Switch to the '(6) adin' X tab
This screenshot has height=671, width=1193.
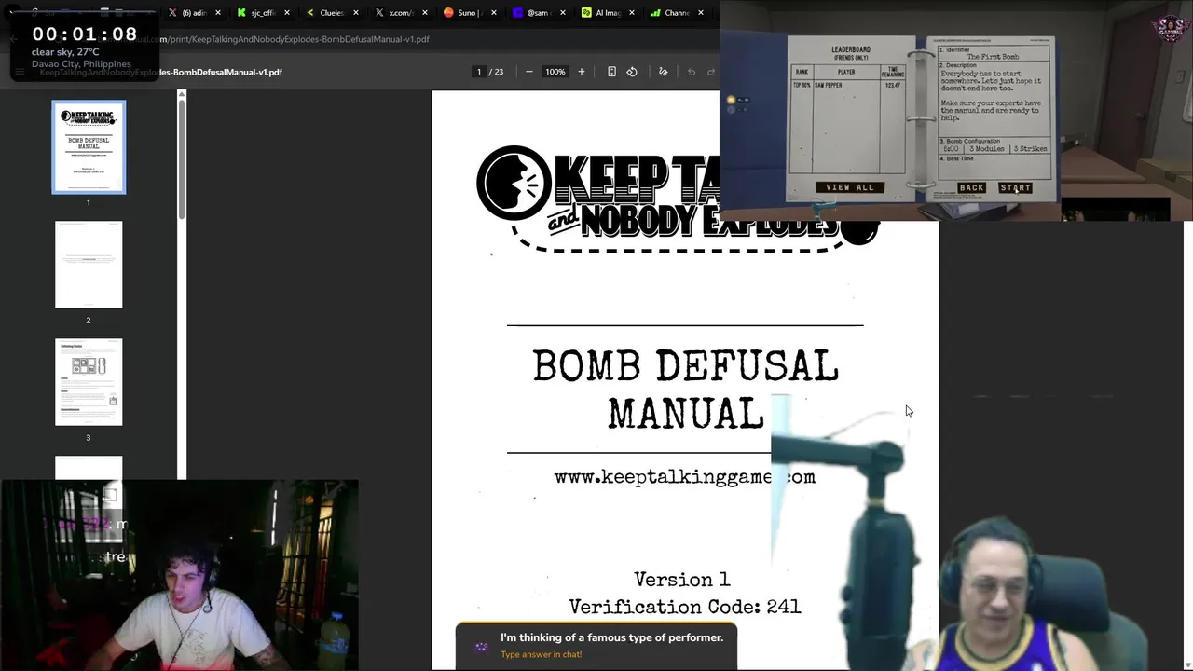(193, 13)
